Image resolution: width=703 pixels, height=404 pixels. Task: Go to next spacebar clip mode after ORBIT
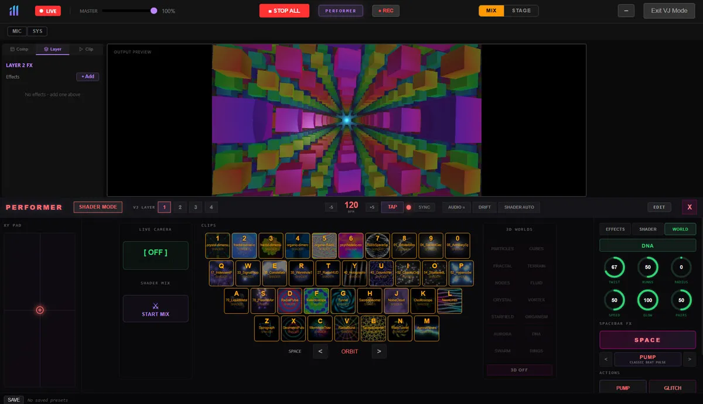point(379,351)
